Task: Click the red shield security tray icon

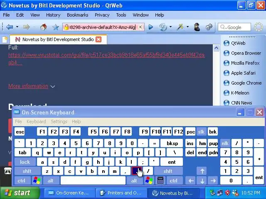Action: click(227, 192)
